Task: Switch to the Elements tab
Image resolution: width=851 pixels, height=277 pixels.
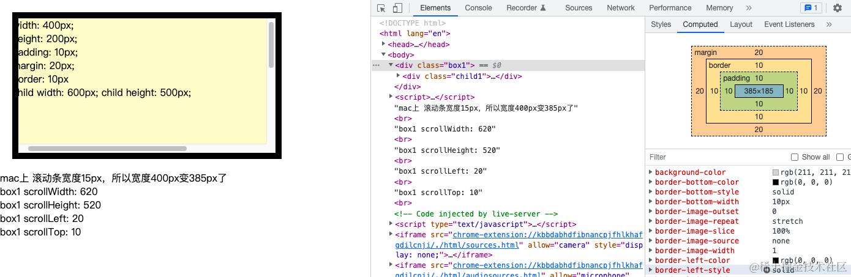Action: point(435,8)
